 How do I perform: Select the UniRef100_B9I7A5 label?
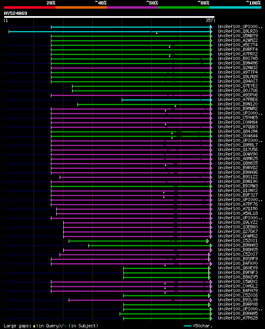(238, 58)
